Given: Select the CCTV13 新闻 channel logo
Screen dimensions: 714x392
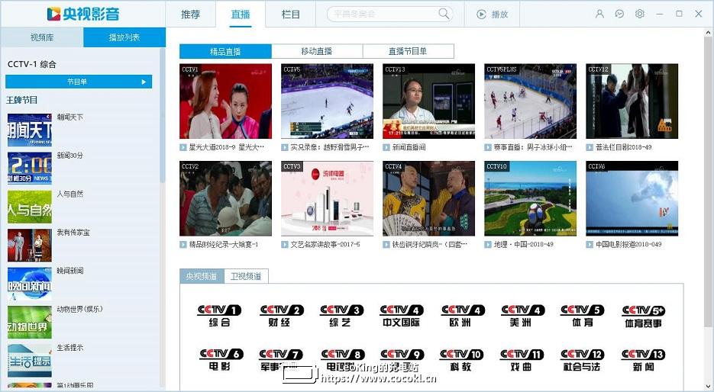Looking at the screenshot, I should click(x=643, y=360).
